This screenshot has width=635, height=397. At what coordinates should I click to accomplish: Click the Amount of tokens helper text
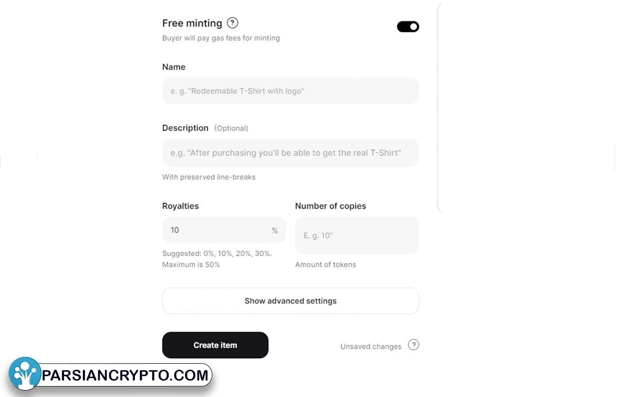pos(325,265)
